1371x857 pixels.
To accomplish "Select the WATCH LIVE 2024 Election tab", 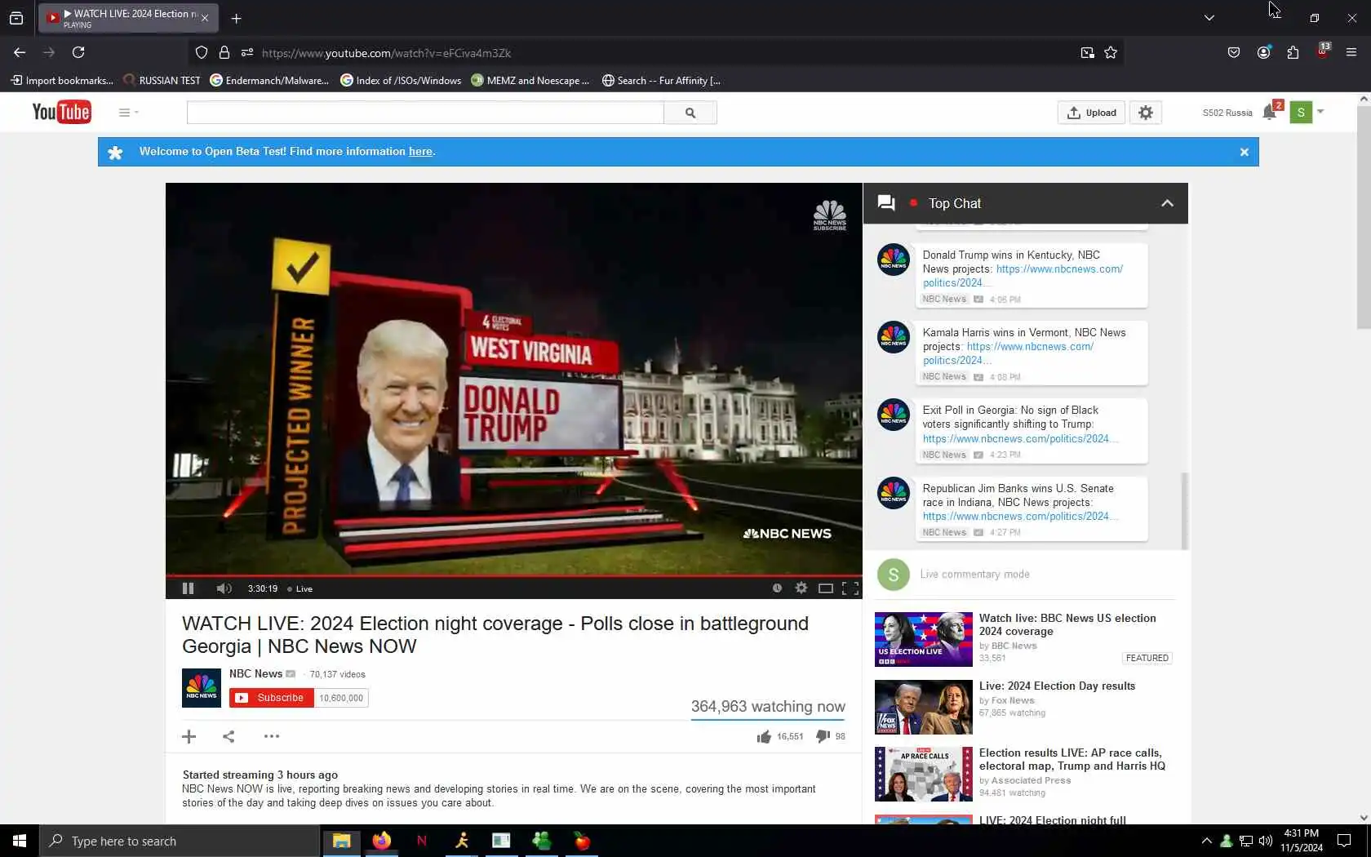I will (x=126, y=18).
